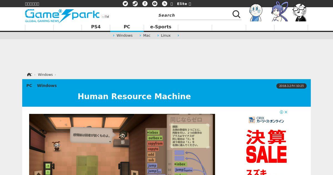Image resolution: width=333 pixels, height=175 pixels.
Task: Click the magnifying glass search icon
Action: pyautogui.click(x=236, y=14)
